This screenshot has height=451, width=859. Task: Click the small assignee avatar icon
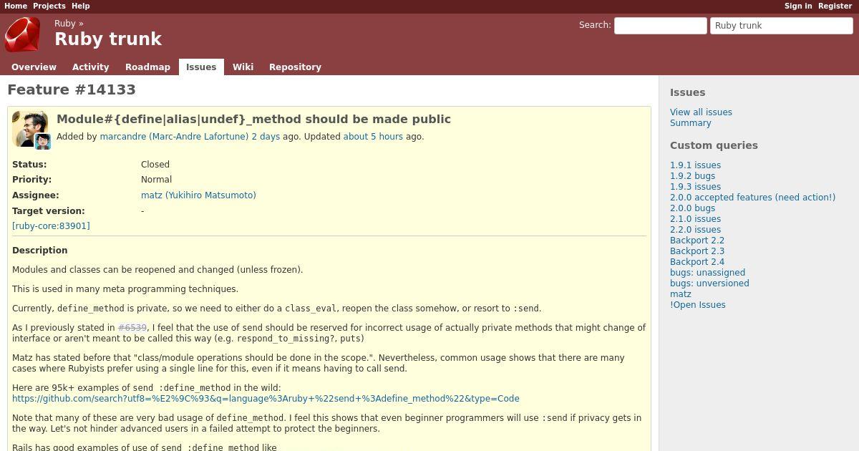click(x=43, y=141)
